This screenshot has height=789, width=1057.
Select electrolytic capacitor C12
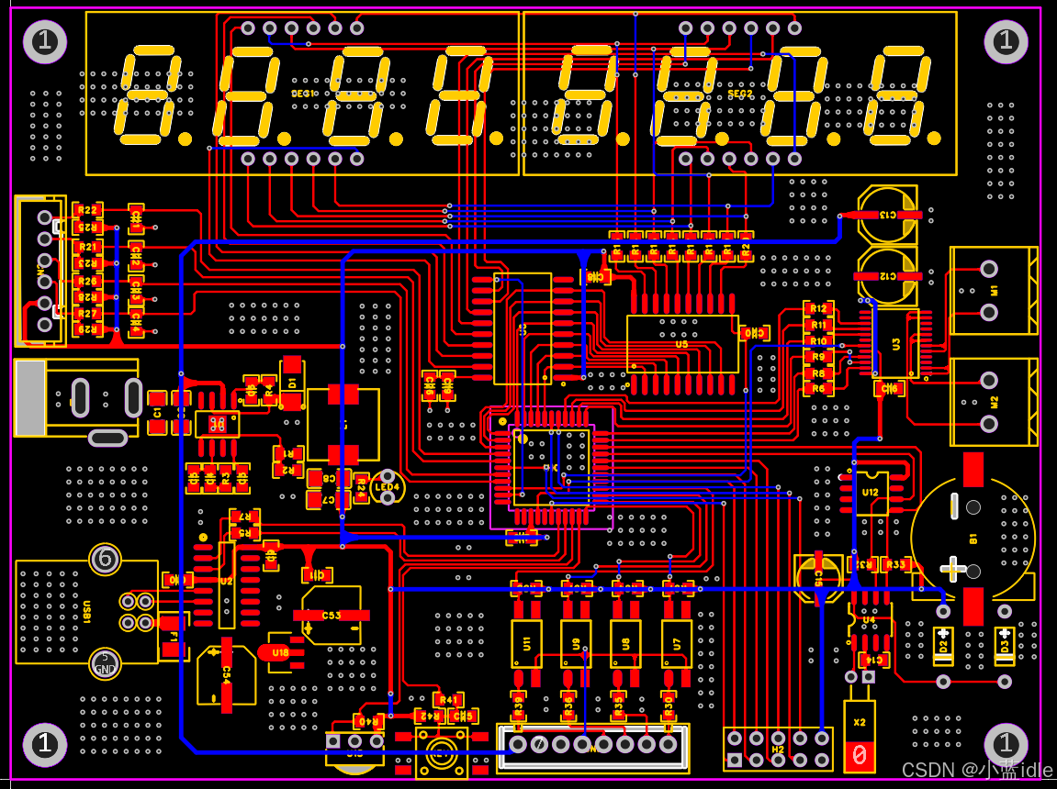tap(887, 276)
